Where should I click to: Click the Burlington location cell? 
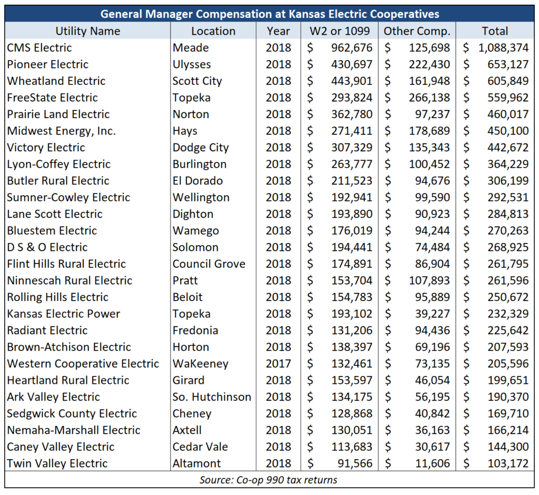click(199, 164)
